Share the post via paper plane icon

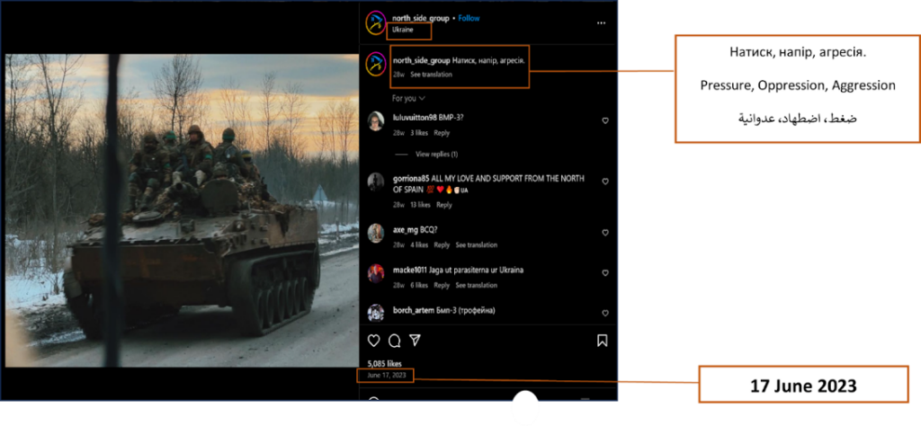415,341
